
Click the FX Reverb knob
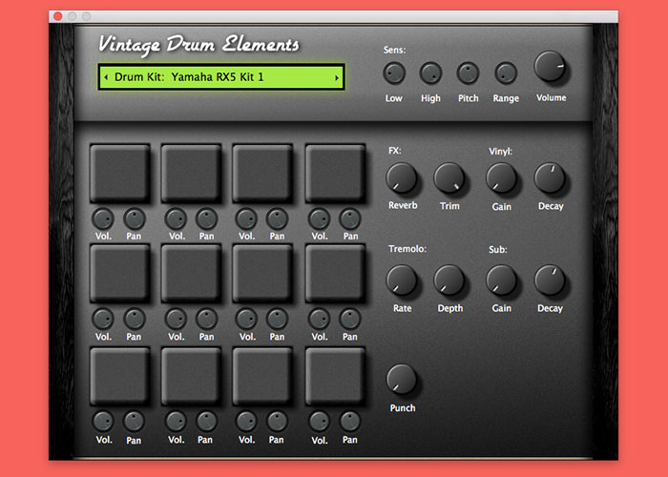pos(402,177)
